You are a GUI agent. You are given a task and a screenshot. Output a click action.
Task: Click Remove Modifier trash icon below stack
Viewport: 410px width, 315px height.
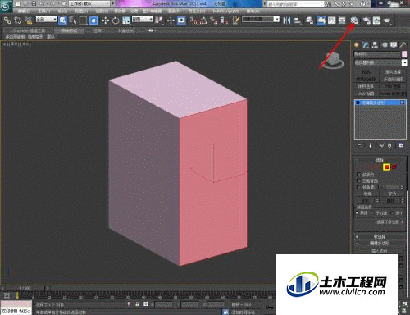pos(389,145)
